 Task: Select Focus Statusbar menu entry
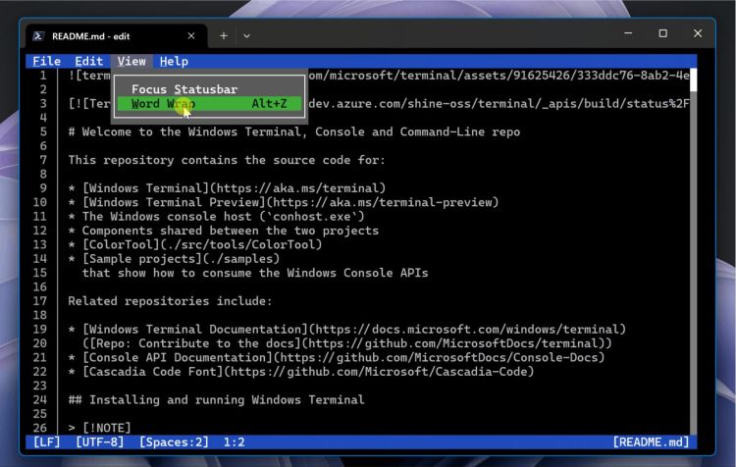pyautogui.click(x=184, y=89)
